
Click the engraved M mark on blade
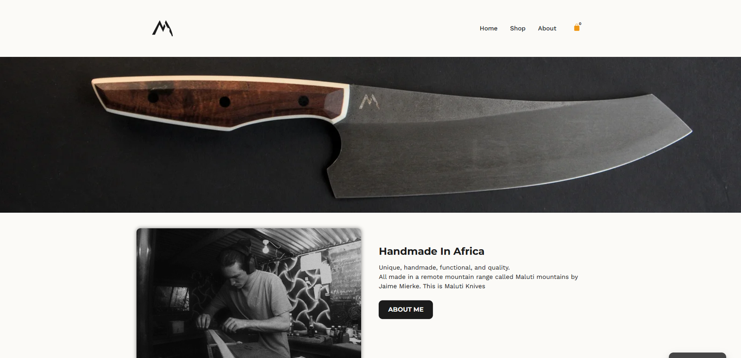[x=369, y=102]
